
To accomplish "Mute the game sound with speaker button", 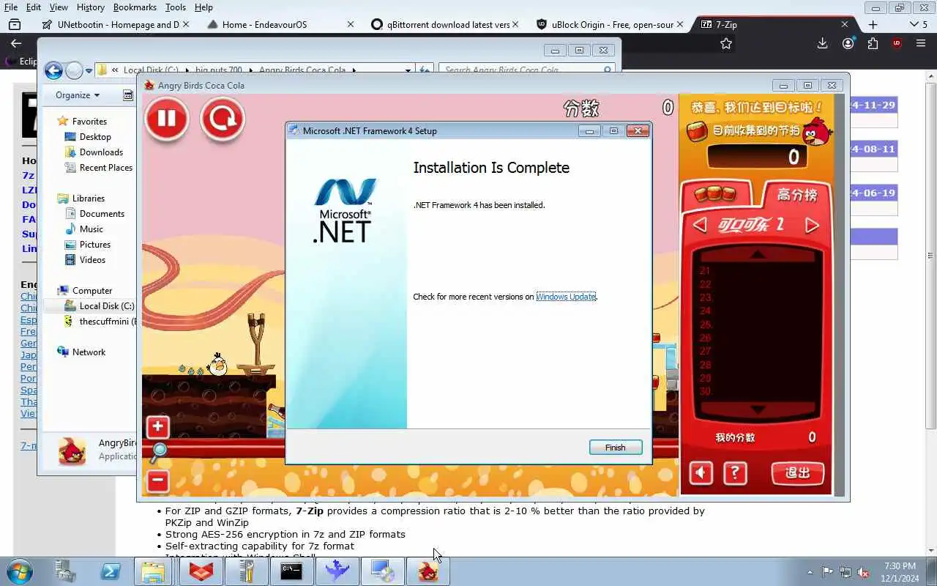I will [701, 473].
